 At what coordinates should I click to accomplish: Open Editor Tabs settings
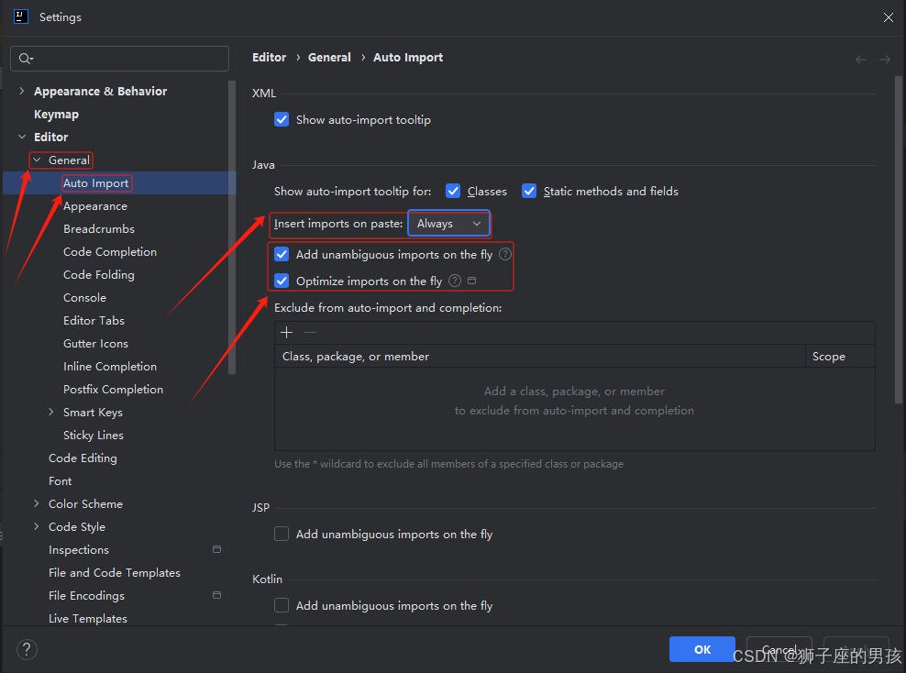point(94,321)
